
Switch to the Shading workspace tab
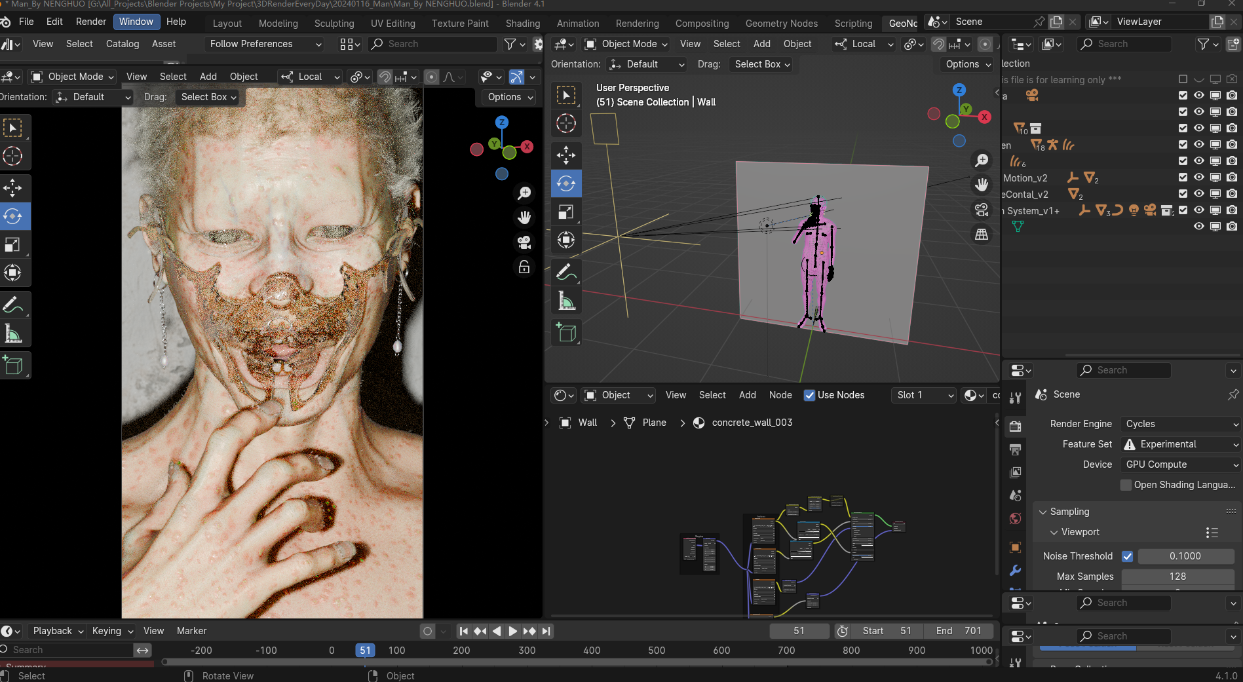click(523, 24)
